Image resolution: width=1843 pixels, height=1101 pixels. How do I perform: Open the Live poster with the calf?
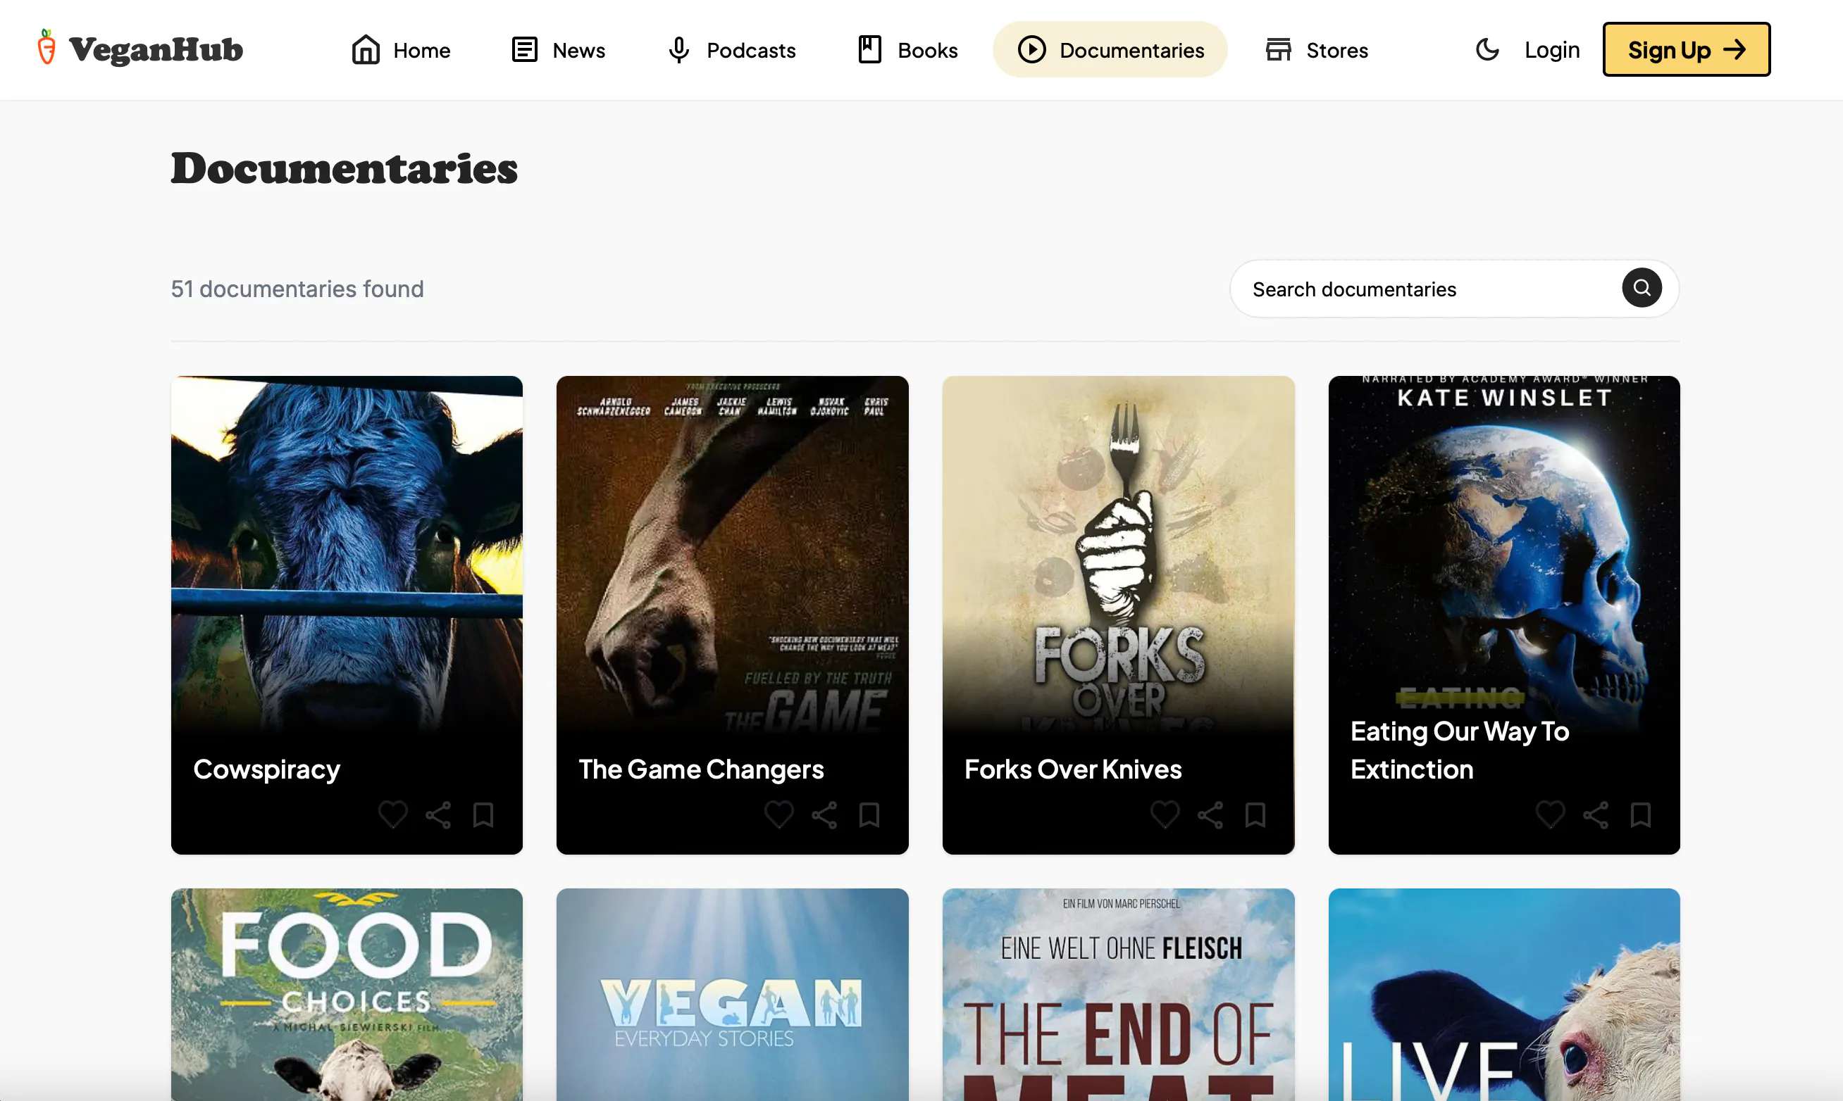1505,995
